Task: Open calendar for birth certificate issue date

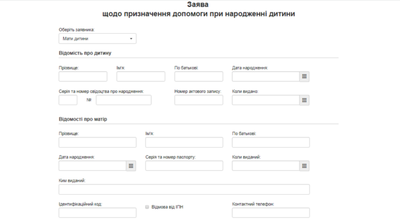Action: pyautogui.click(x=304, y=100)
